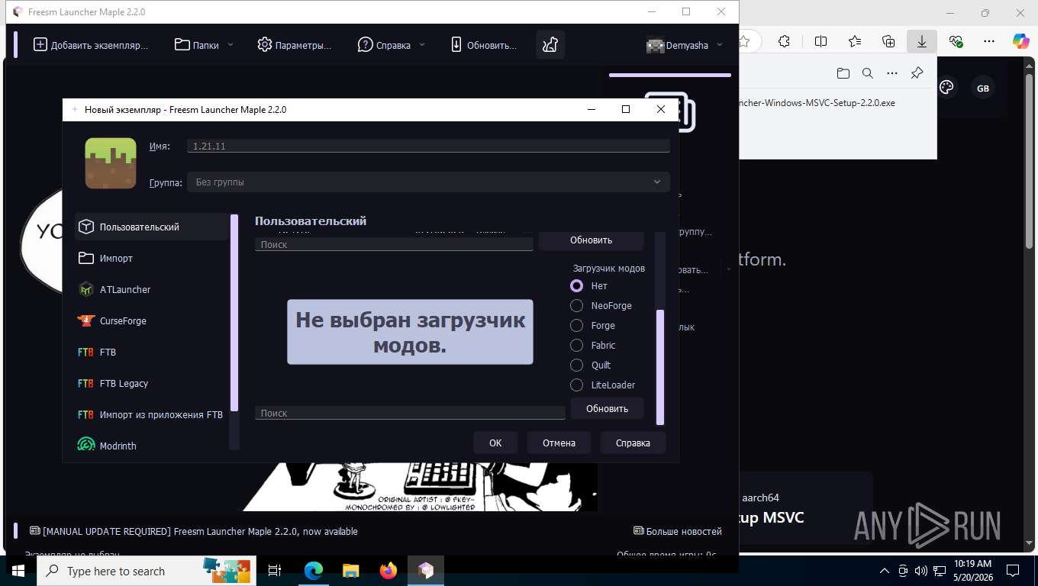Viewport: 1038px width, 586px height.
Task: Open more options in Edge downloads popup
Action: (x=891, y=73)
